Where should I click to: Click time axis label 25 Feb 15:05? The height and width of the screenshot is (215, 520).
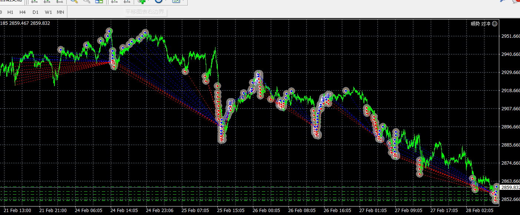231,211
